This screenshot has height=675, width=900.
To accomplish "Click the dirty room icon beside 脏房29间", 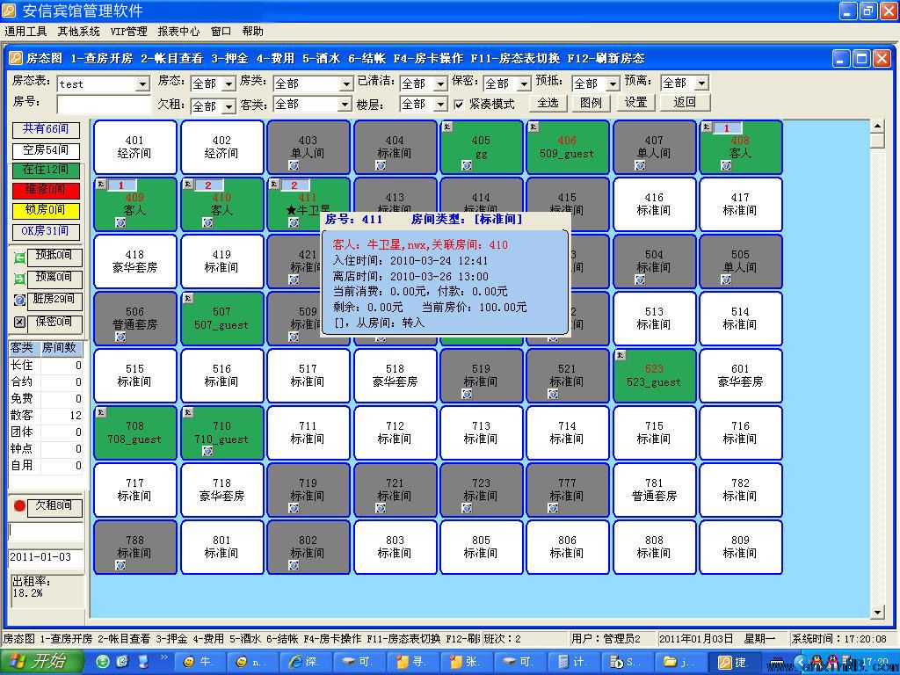I will (19, 300).
